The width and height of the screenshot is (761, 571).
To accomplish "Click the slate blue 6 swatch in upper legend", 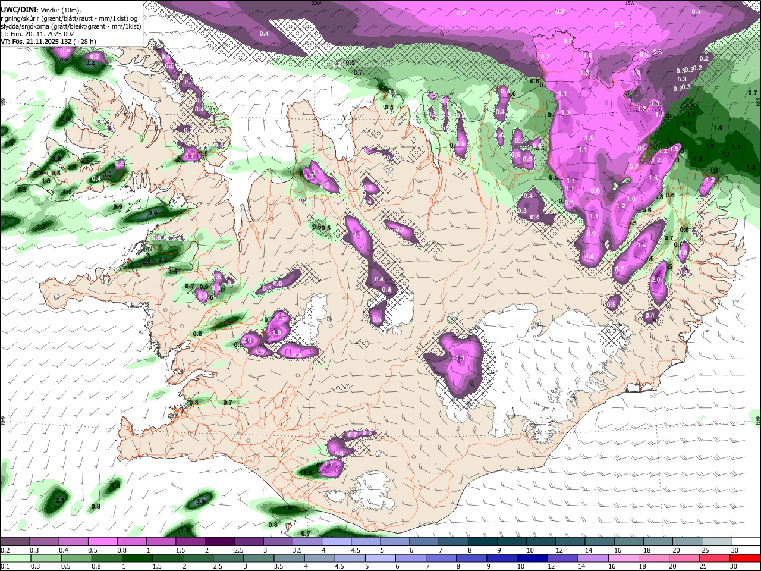I will tap(424, 542).
